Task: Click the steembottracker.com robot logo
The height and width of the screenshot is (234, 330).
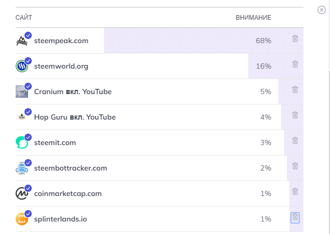Action: [21, 168]
